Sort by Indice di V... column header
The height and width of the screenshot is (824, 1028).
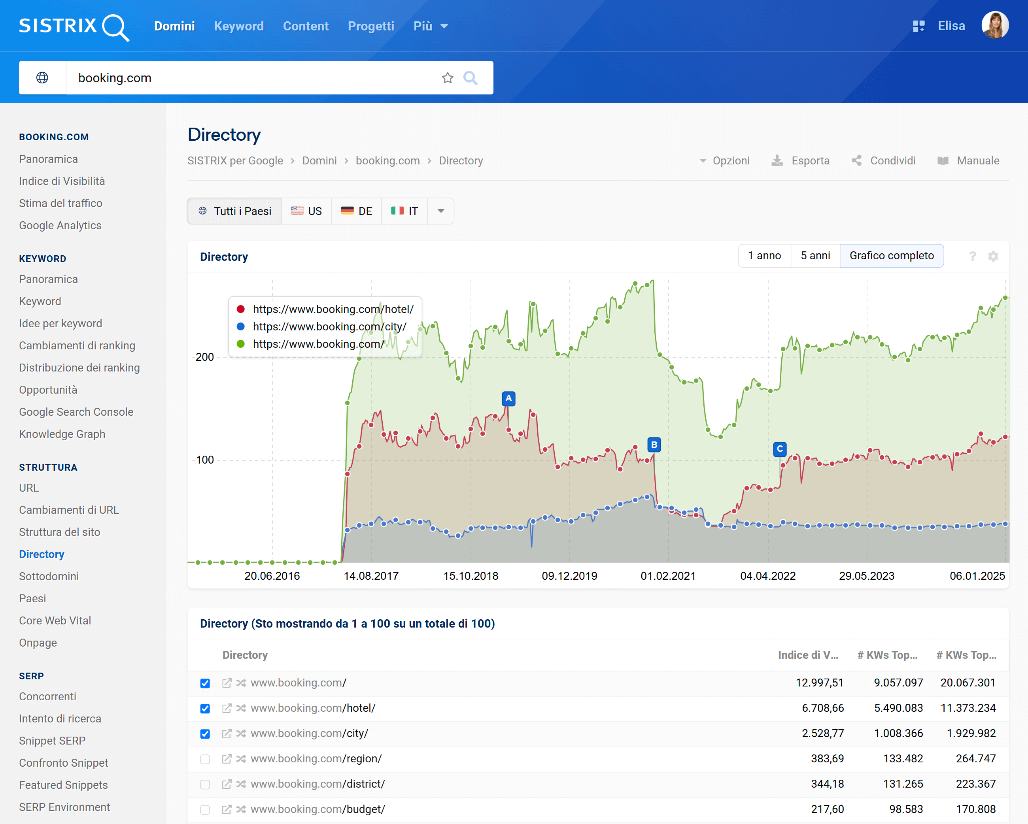coord(808,655)
